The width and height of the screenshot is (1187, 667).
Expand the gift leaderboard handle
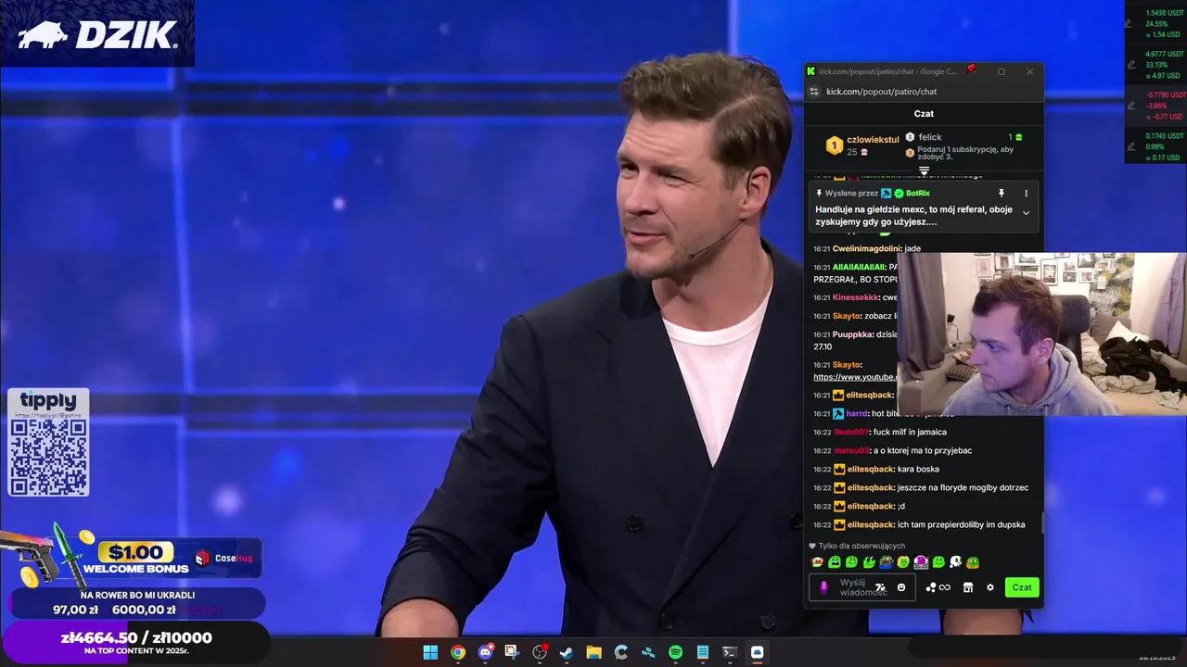tap(924, 171)
